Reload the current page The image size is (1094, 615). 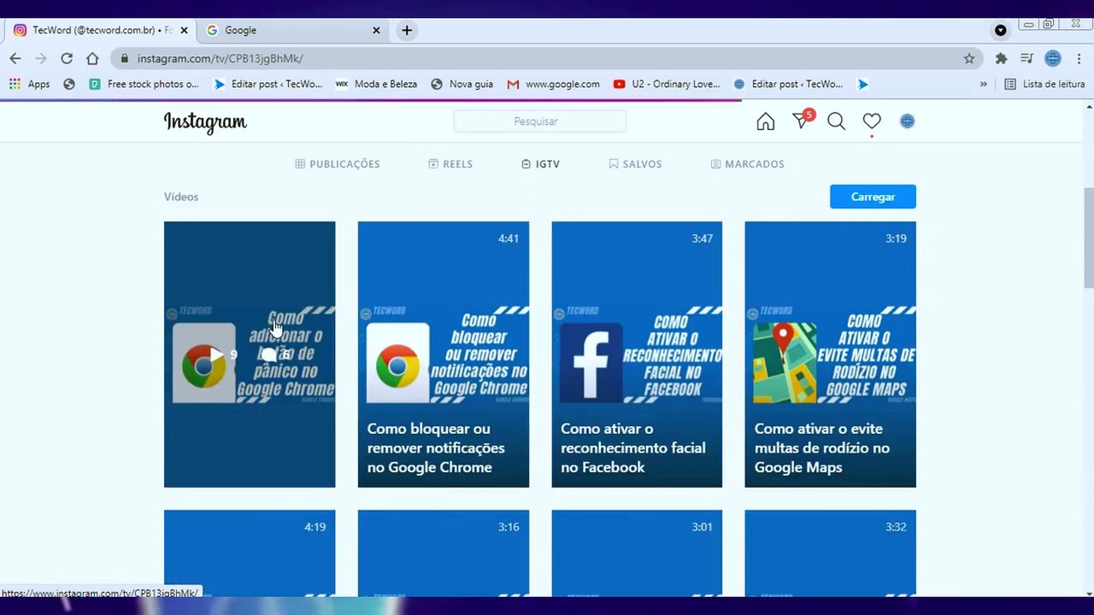coord(67,58)
